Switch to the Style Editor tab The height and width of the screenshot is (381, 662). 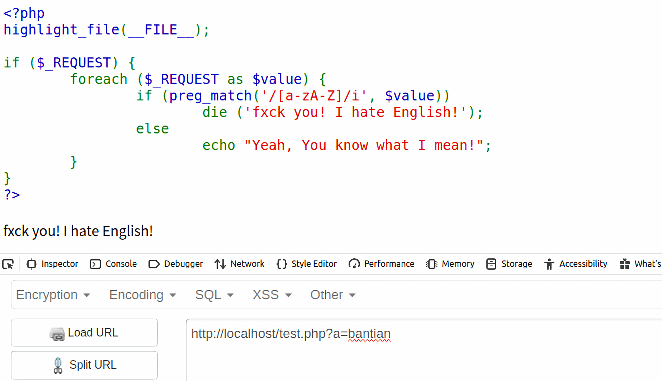pos(307,264)
